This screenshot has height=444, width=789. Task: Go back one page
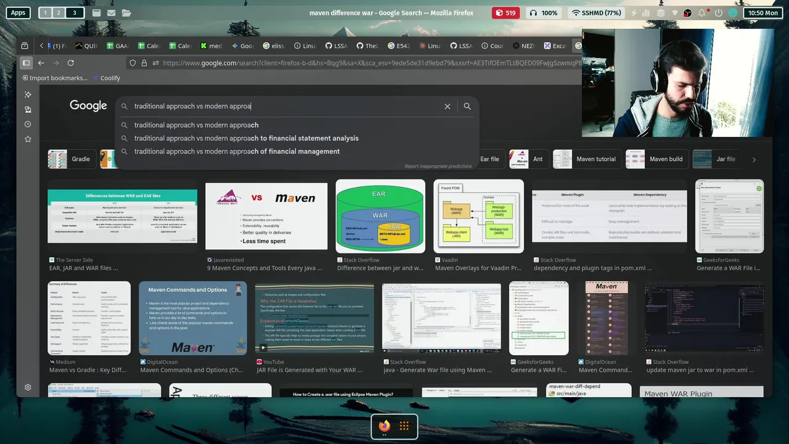(x=41, y=63)
